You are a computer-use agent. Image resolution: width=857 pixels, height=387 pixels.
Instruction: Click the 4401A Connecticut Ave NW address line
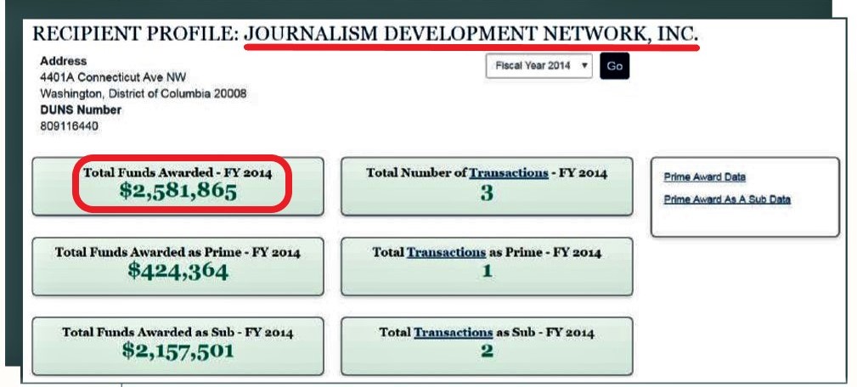[100, 77]
